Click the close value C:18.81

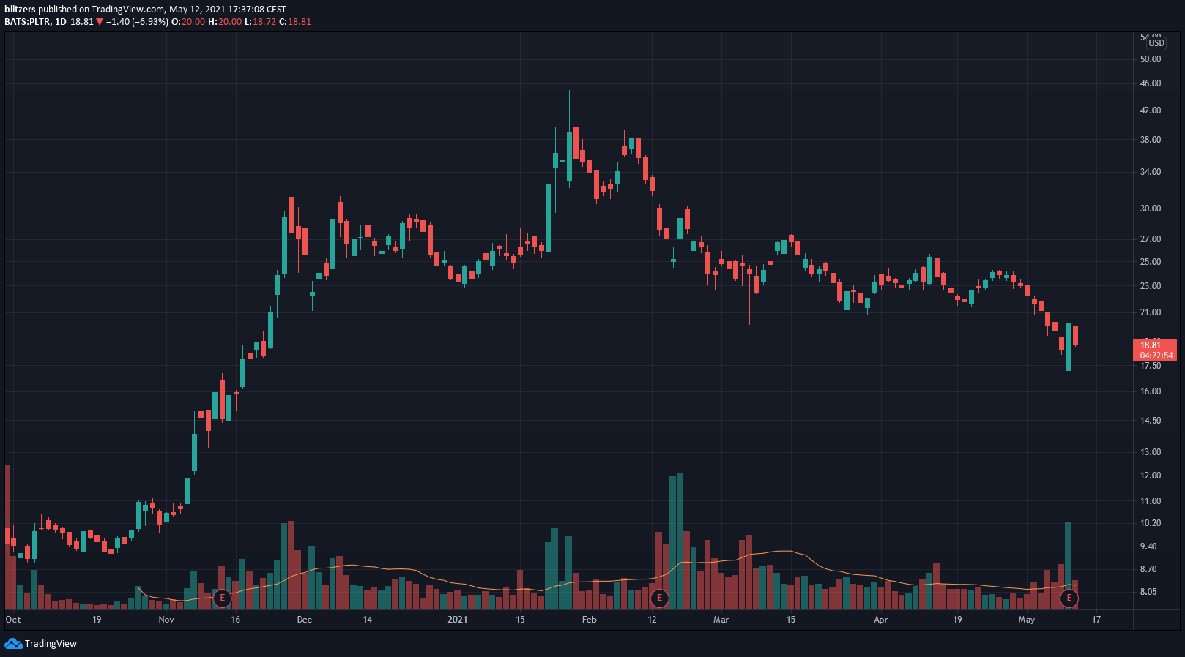tap(295, 22)
